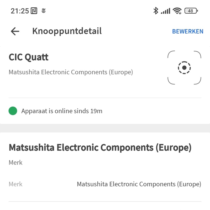The height and width of the screenshot is (210, 210).
Task: Tap the back arrow icon
Action: click(x=15, y=31)
